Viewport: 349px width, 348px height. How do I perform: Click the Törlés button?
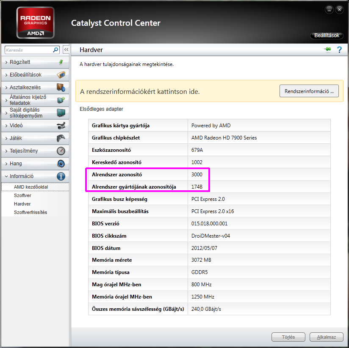coord(288,337)
